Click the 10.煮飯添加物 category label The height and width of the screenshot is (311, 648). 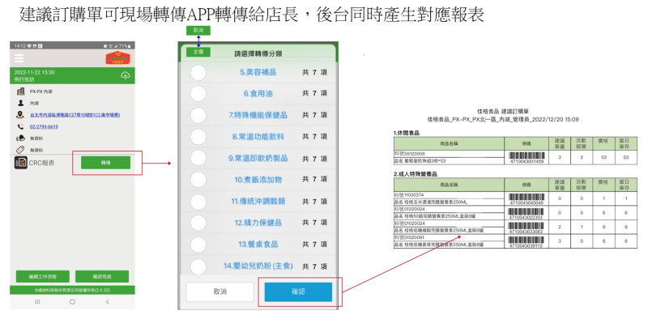[258, 180]
